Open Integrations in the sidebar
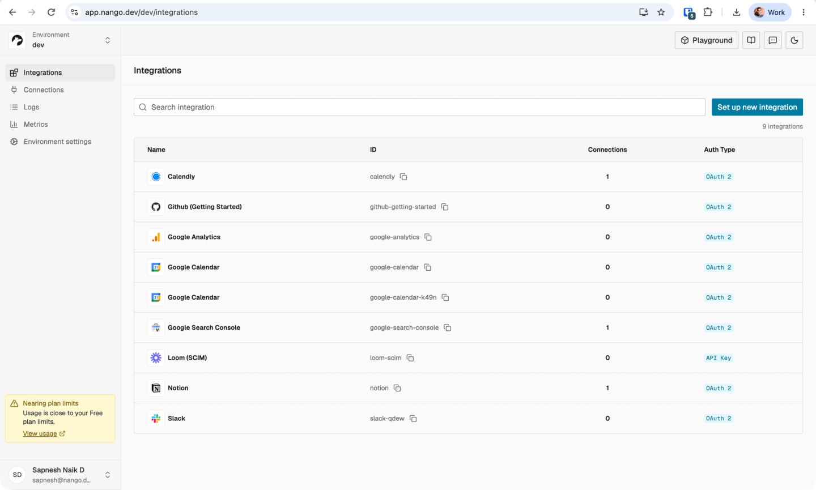The image size is (816, 490). point(60,73)
